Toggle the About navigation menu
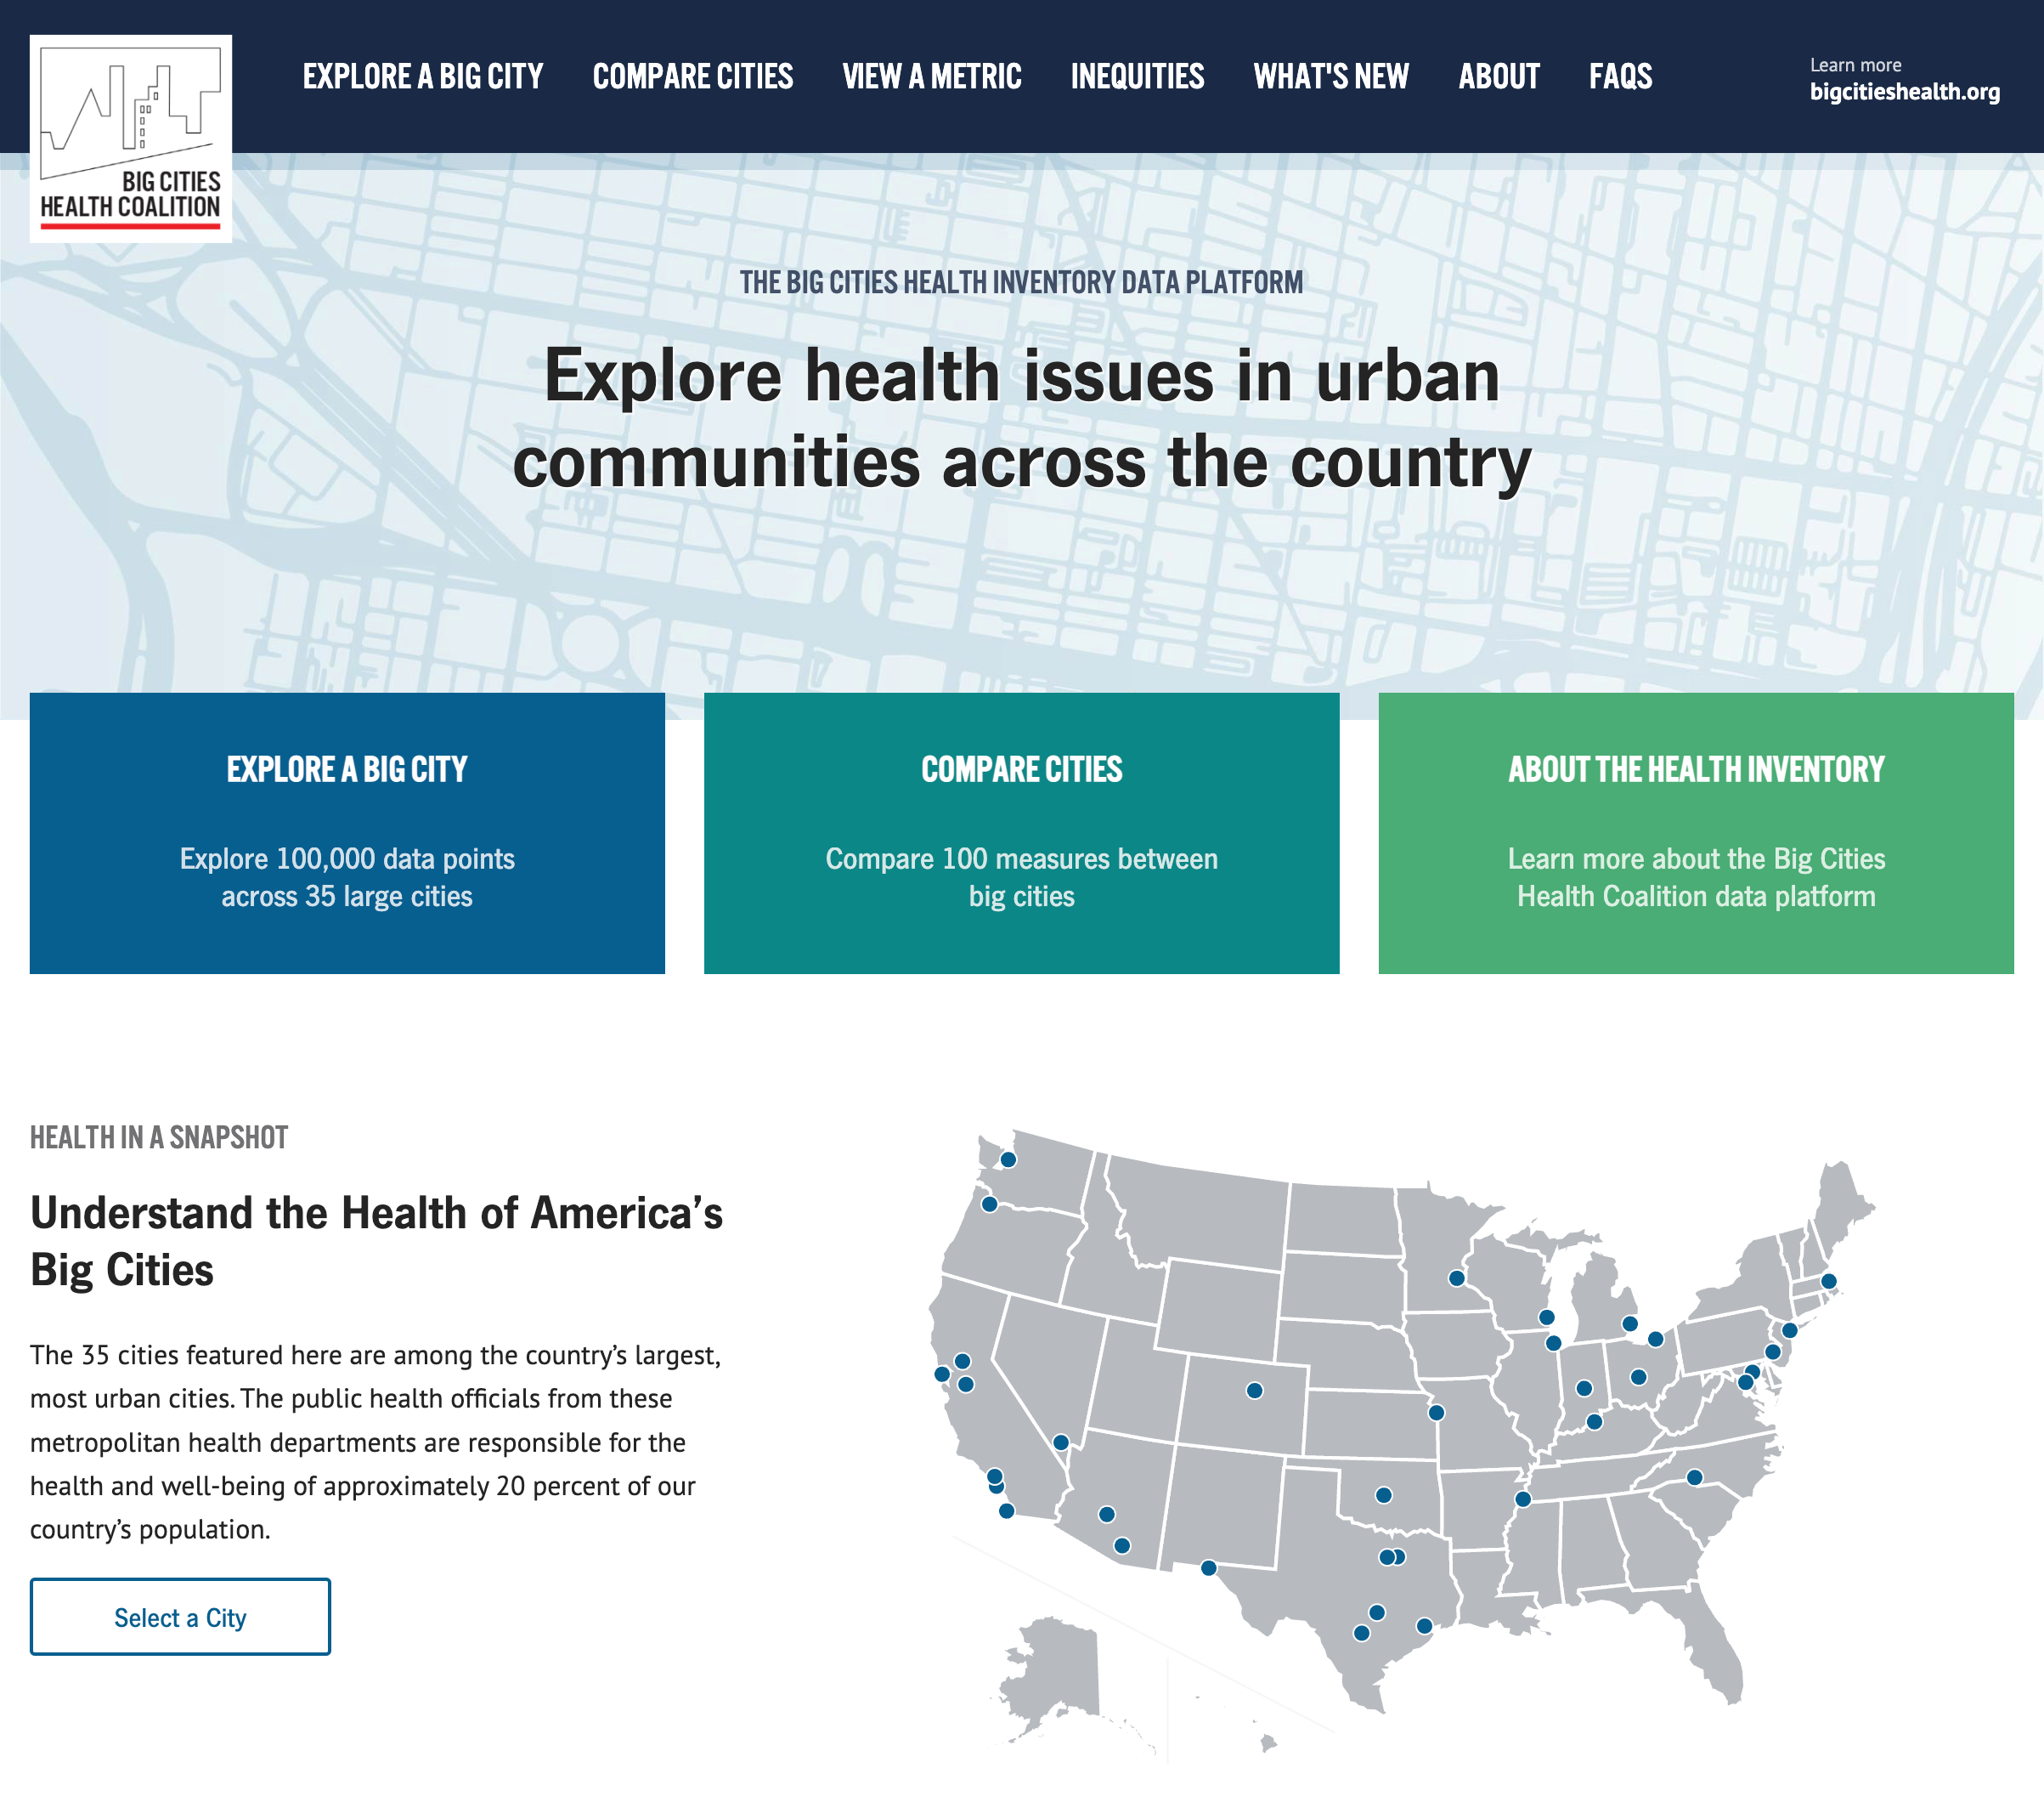Screen dimensions: 2044x1819 click(x=1497, y=76)
